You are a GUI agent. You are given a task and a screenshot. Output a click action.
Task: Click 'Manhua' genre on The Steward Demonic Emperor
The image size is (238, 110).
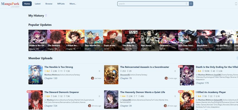click(x=50, y=100)
